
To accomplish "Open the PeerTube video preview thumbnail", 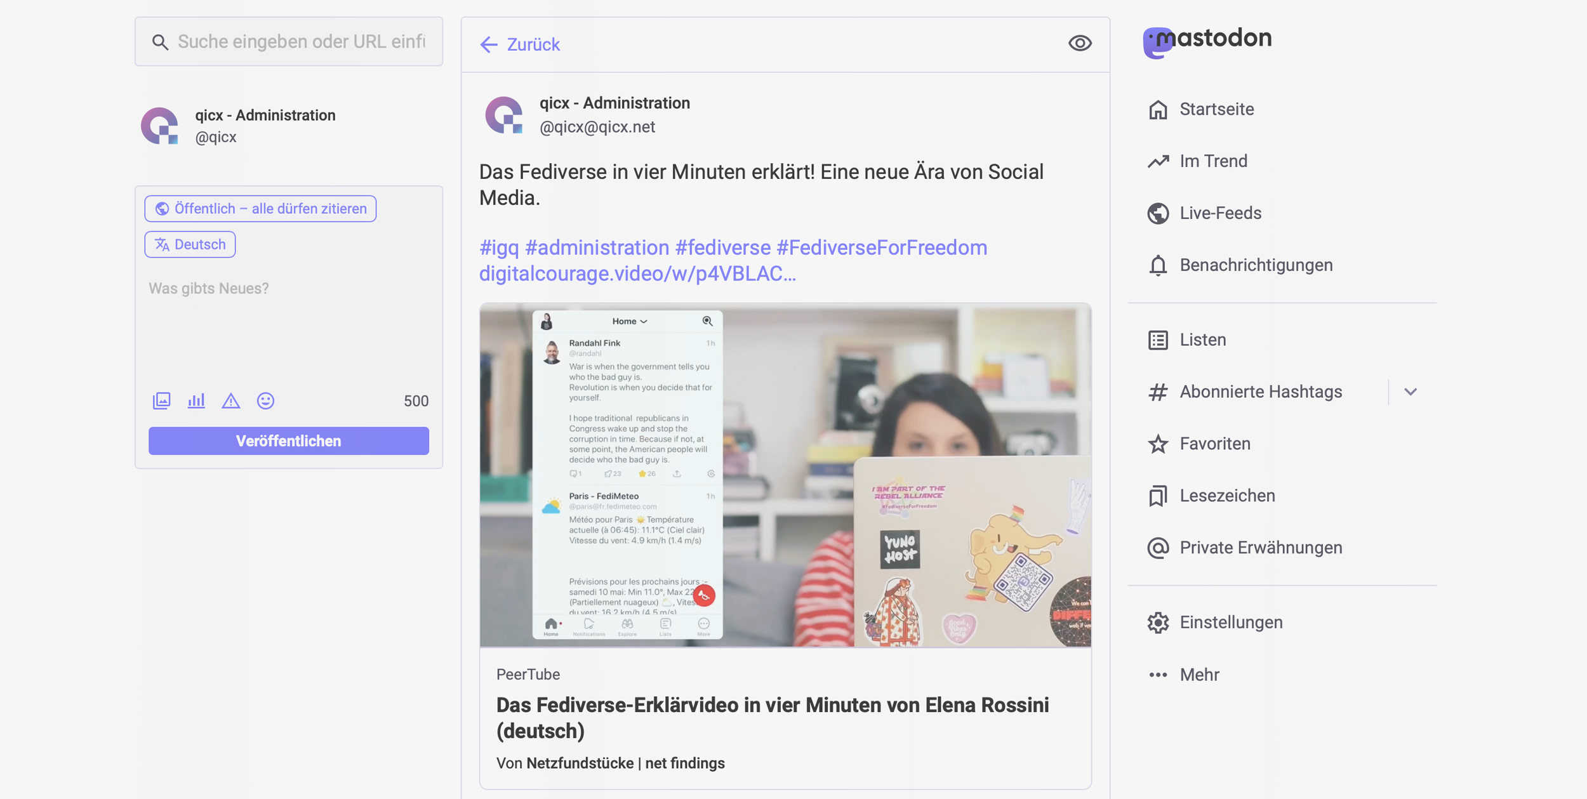I will (785, 475).
